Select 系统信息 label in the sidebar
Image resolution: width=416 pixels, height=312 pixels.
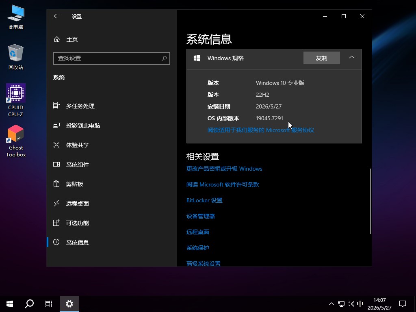point(78,242)
